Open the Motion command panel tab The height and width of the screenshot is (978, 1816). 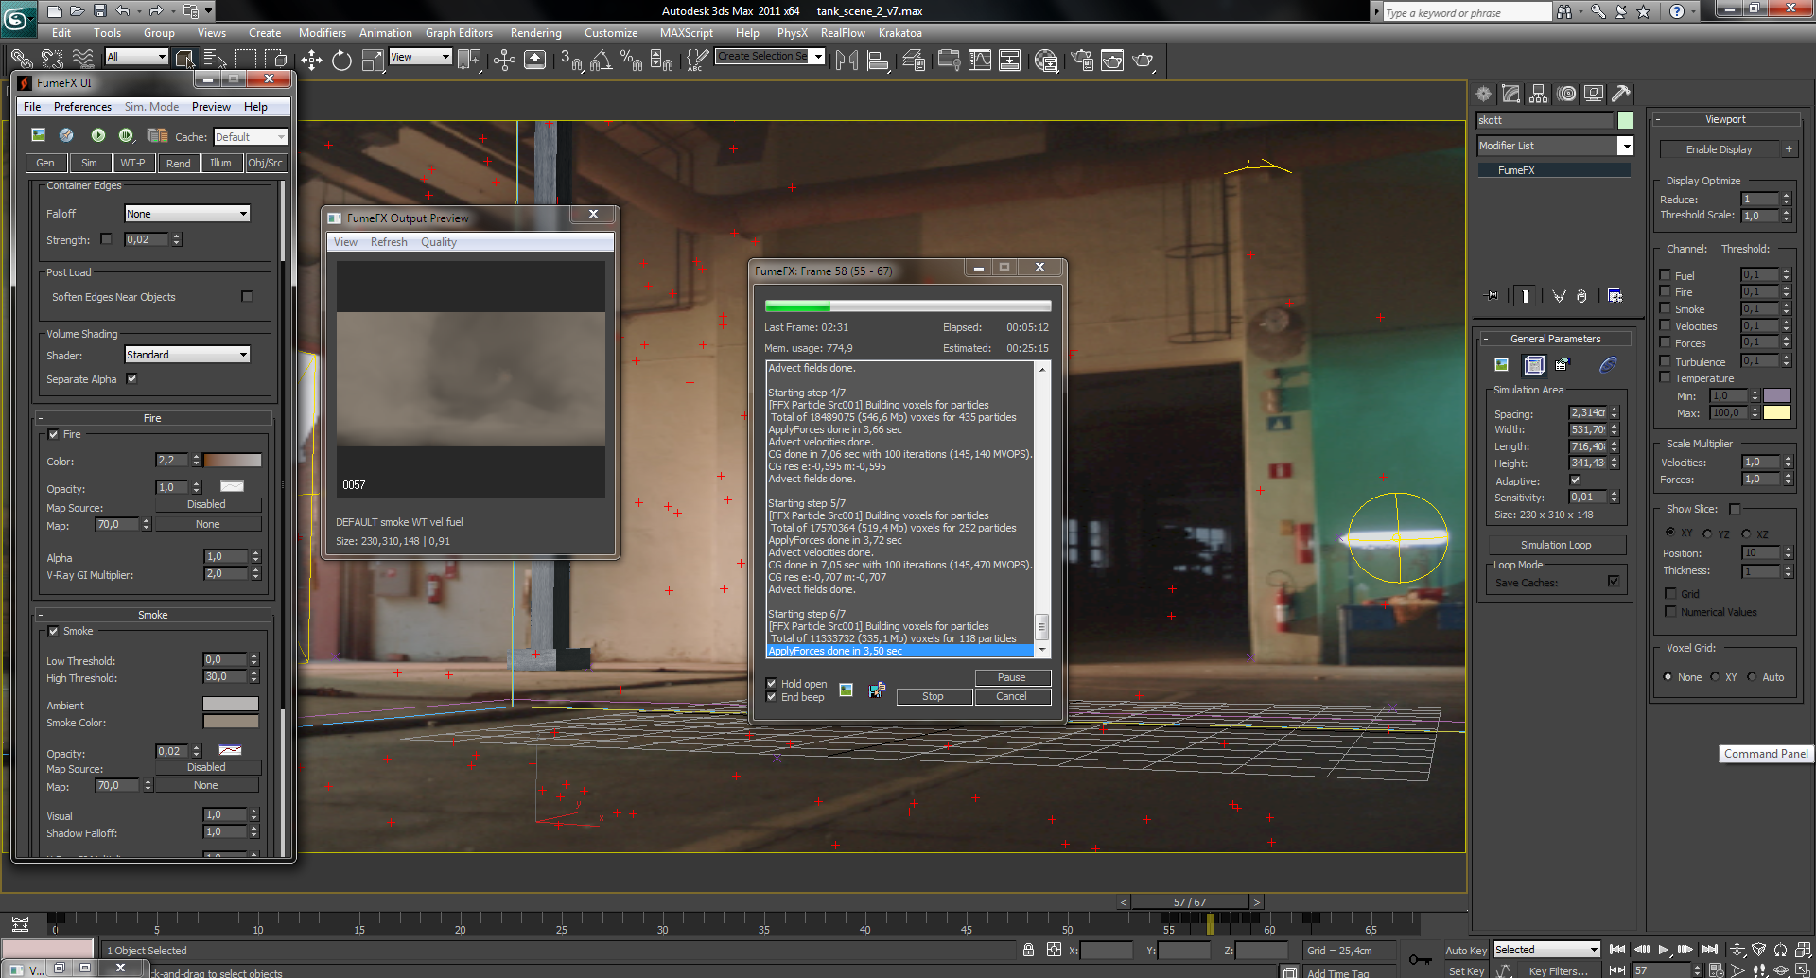pyautogui.click(x=1566, y=94)
